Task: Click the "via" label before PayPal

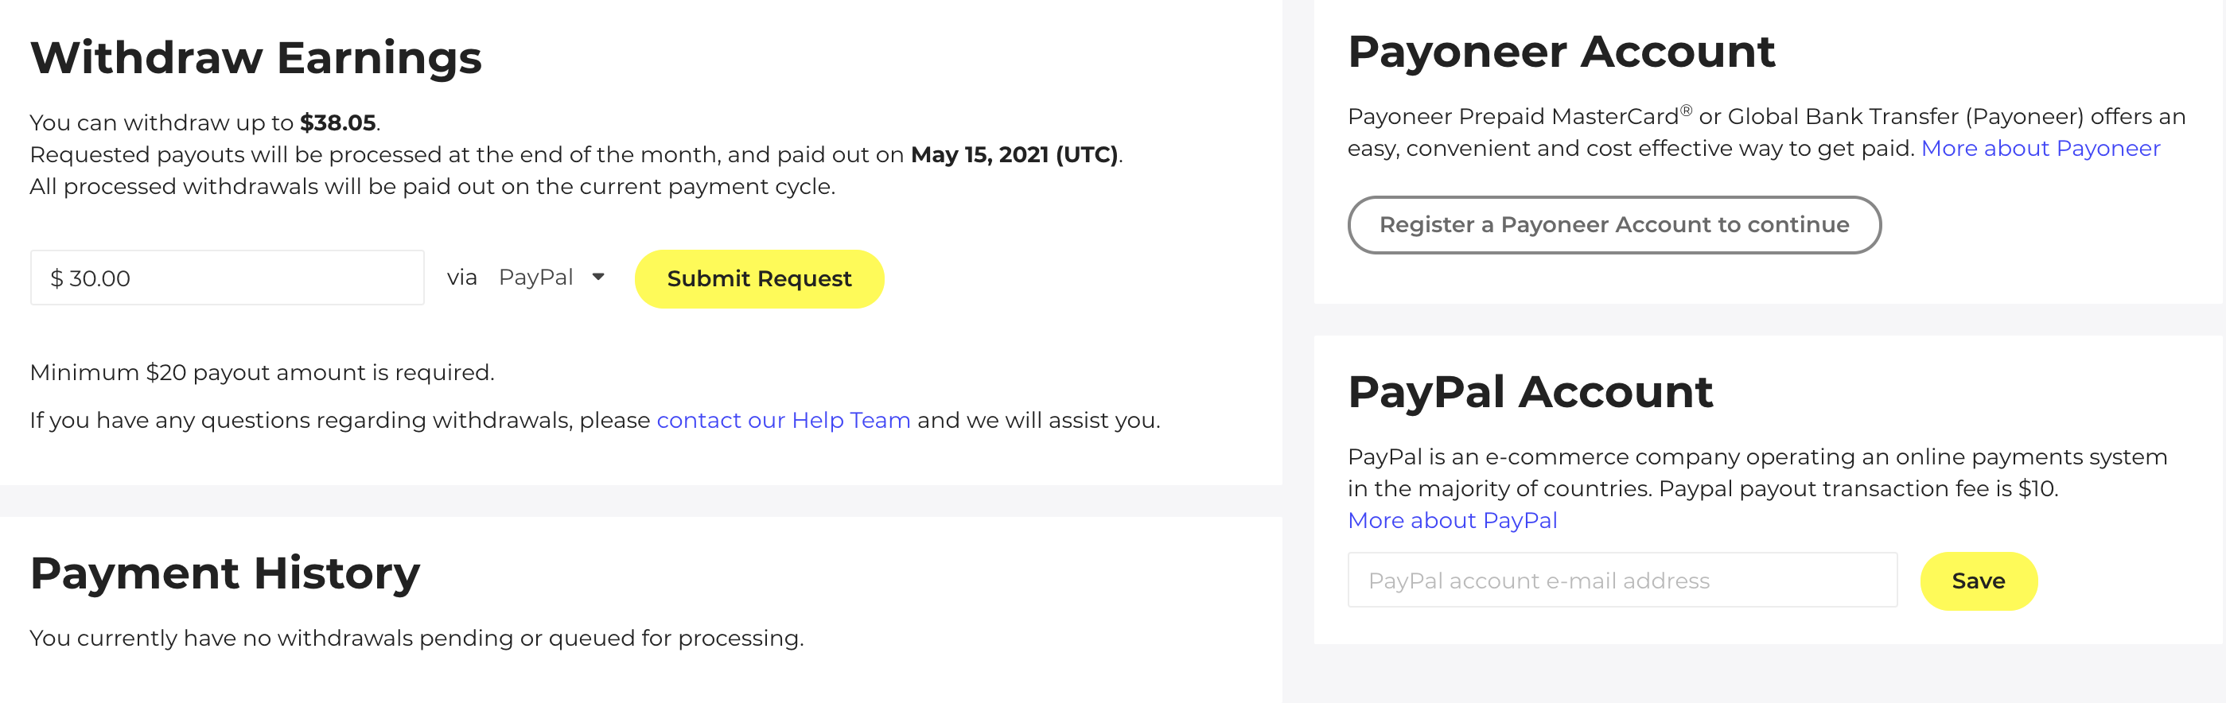Action: tap(461, 278)
